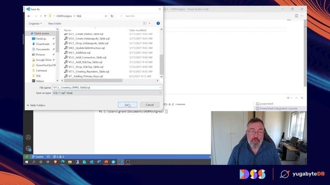Open Videos in the navigation pane
Screen dimensions: 330x185
pyautogui.click(x=40, y=81)
